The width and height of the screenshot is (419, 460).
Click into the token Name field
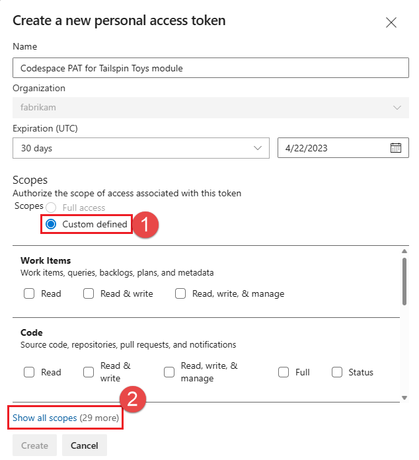tap(210, 68)
